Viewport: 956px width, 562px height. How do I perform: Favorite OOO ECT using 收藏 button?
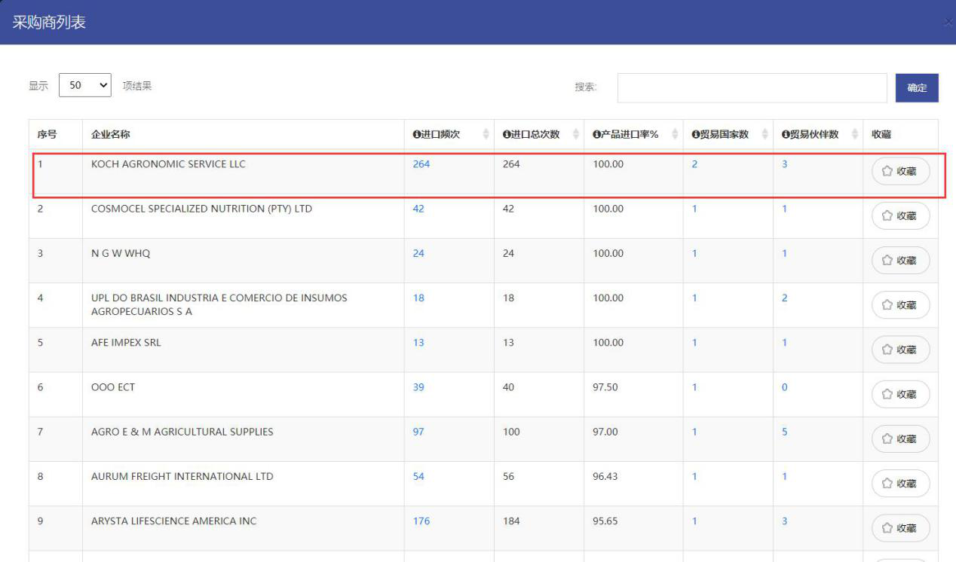[900, 394]
